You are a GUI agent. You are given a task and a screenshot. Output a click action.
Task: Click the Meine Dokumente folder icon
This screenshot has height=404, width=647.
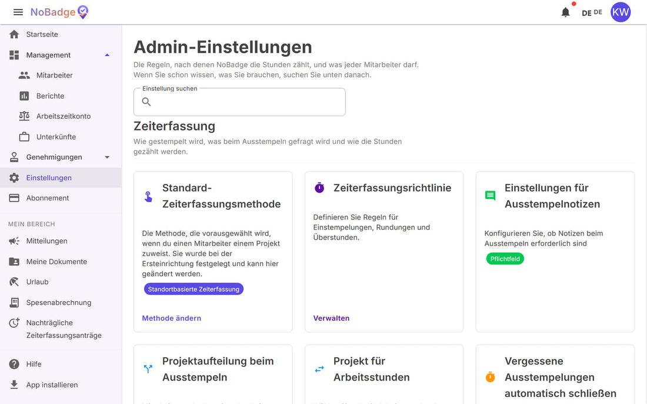click(14, 261)
